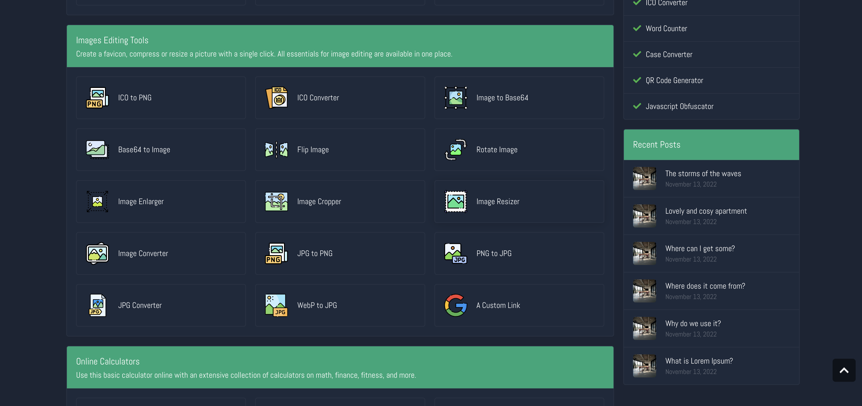Click the Image Enlarger icon
This screenshot has height=406, width=862.
[97, 202]
